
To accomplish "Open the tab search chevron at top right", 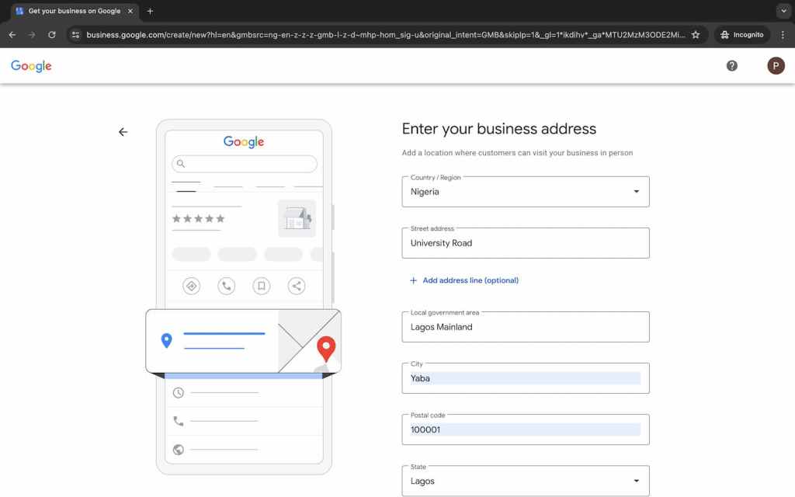I will click(x=783, y=11).
